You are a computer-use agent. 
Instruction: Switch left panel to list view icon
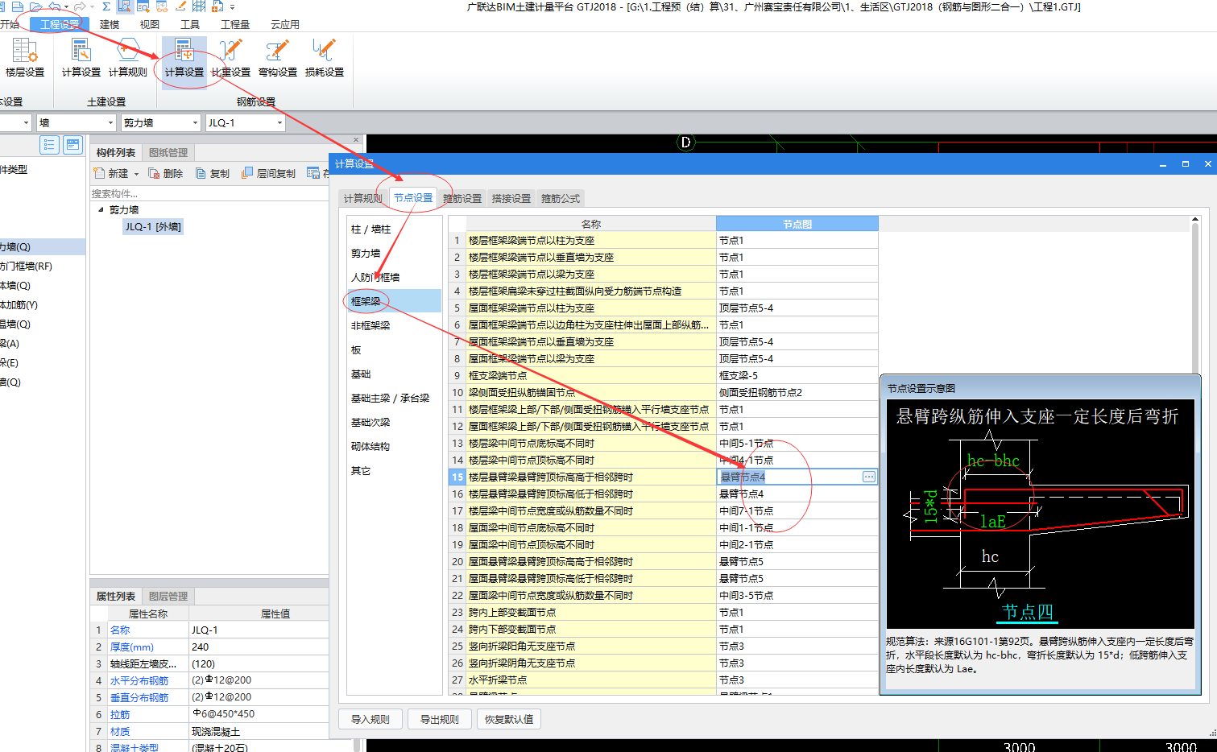pos(50,145)
